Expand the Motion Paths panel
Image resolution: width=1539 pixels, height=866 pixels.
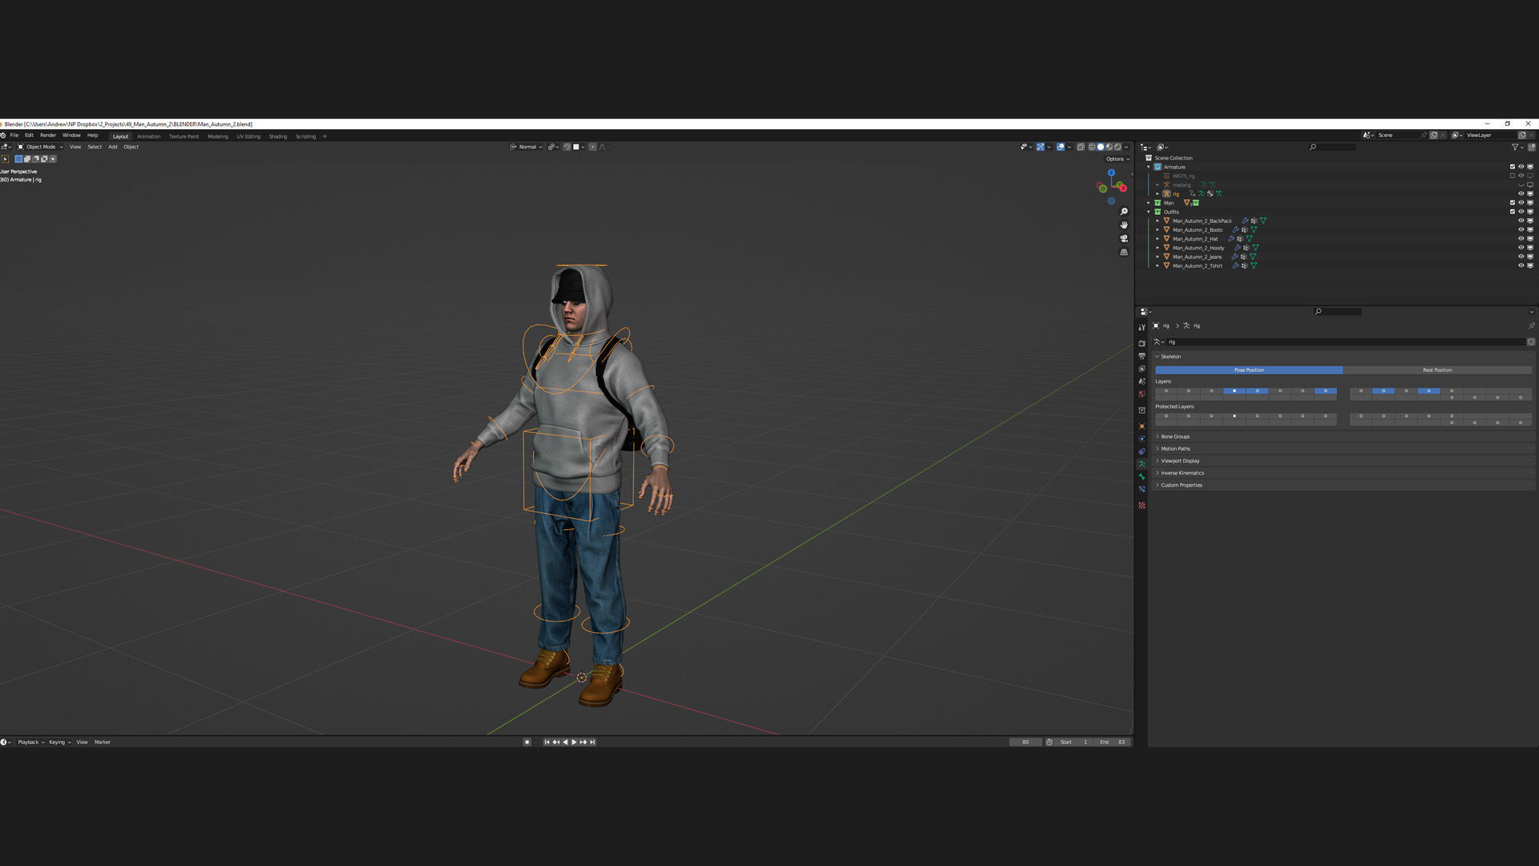(x=1175, y=448)
